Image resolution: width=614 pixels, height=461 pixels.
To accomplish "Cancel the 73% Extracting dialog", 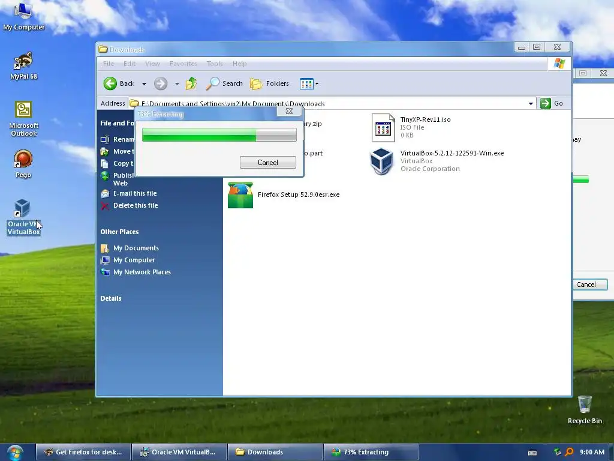I will tap(268, 163).
